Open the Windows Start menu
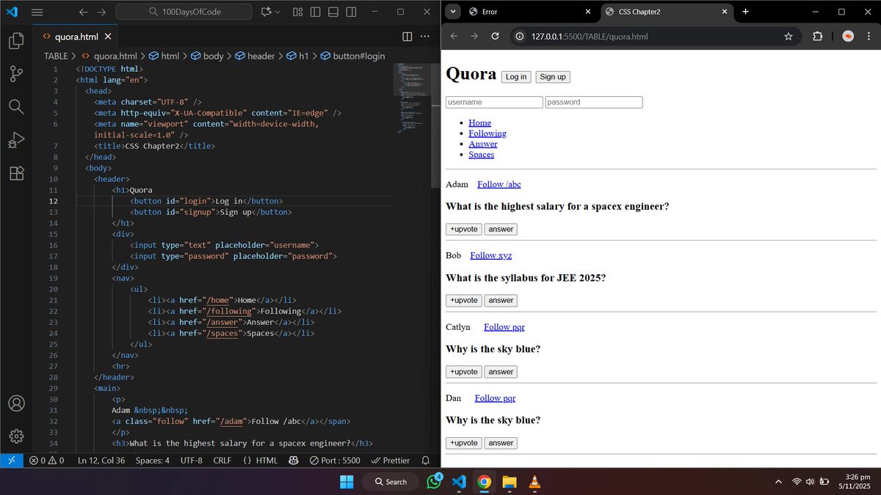Screen dimensions: 881x495 [x=347, y=482]
